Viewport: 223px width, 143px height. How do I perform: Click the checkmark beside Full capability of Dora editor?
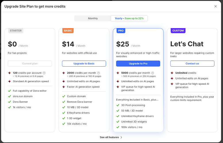point(9,91)
